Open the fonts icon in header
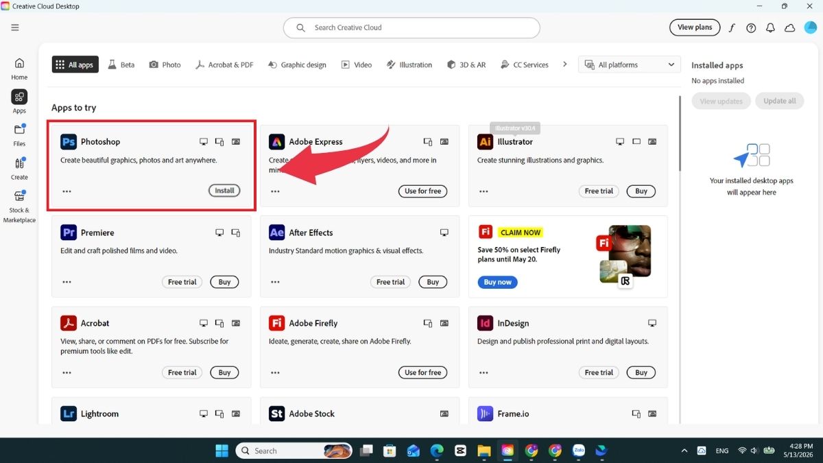823x463 pixels. point(732,27)
